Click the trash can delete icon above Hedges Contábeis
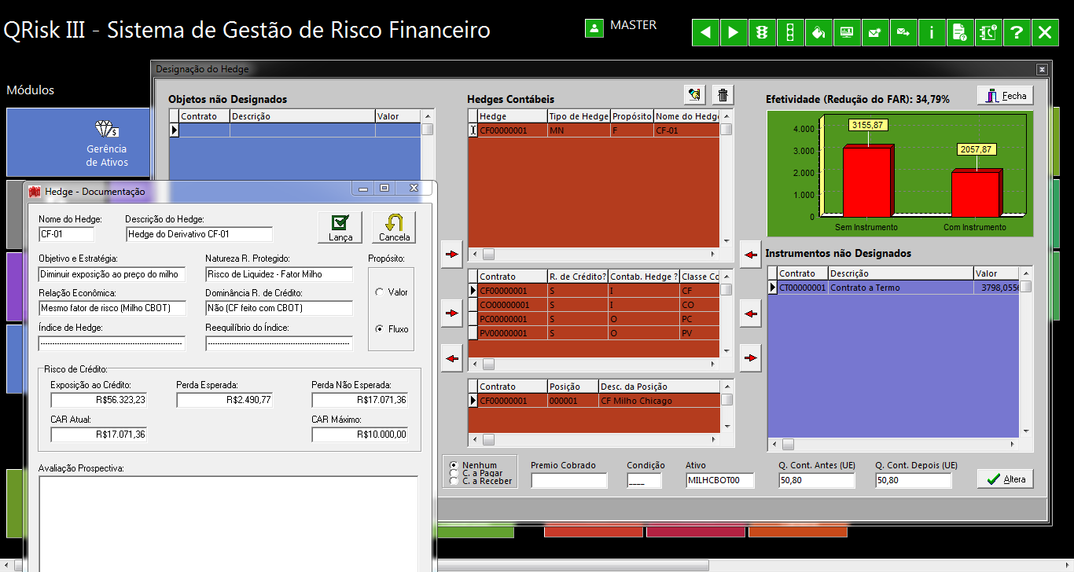The height and width of the screenshot is (572, 1074). (x=723, y=95)
